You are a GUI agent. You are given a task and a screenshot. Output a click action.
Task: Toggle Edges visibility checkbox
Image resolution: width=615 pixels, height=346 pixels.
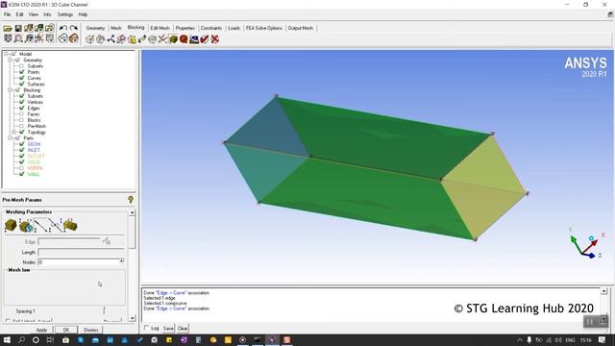pos(22,108)
